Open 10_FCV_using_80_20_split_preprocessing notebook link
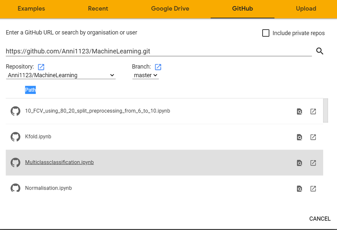This screenshot has width=337, height=230. [x=97, y=111]
